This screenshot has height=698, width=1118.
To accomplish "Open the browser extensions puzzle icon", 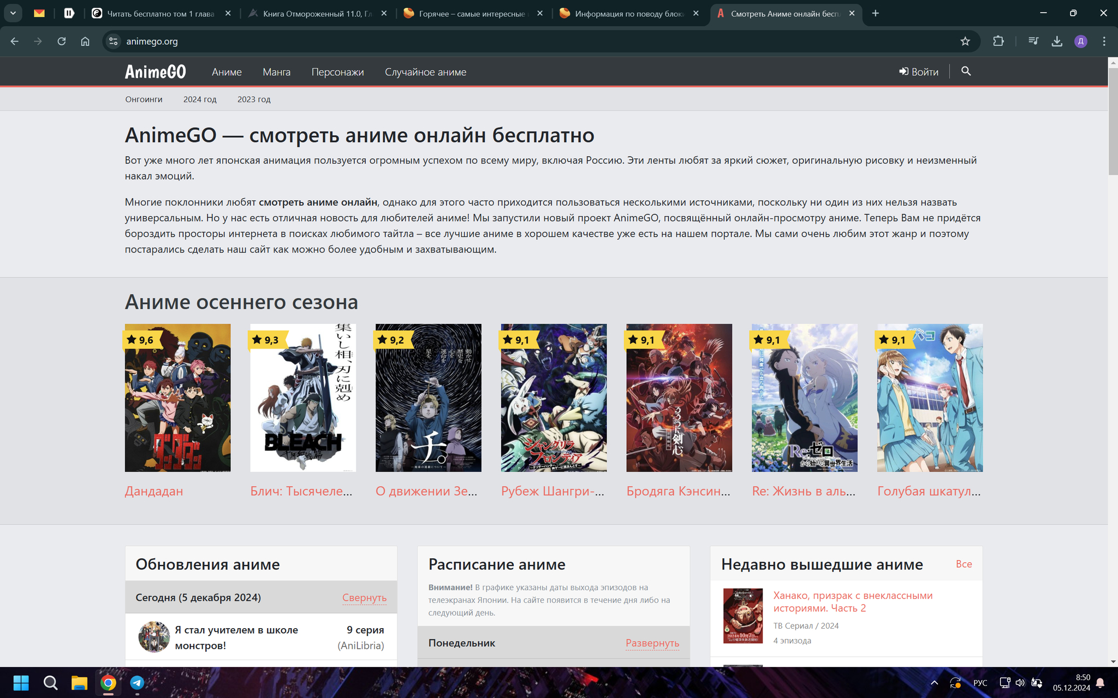I will [998, 41].
